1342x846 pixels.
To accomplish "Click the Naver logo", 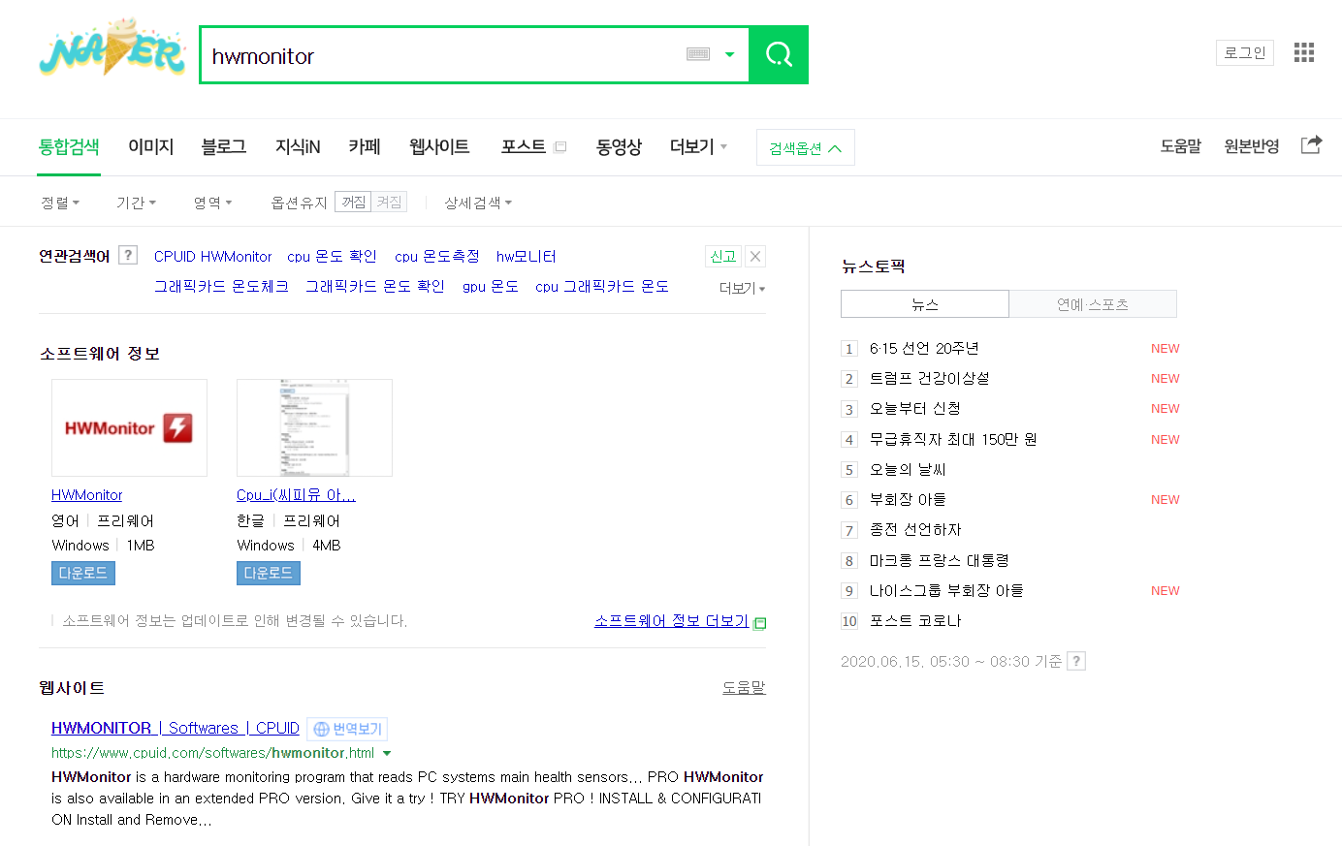I will tap(112, 48).
